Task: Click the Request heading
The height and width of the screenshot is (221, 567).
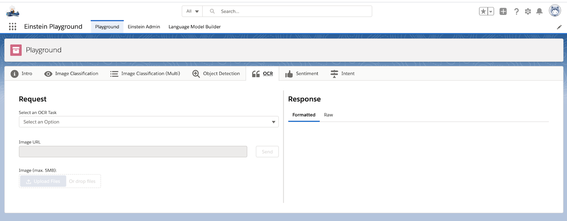Action: (x=33, y=99)
